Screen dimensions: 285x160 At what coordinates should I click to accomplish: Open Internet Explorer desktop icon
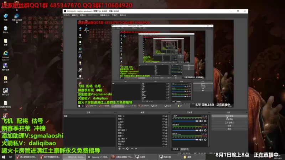(x=5, y=56)
